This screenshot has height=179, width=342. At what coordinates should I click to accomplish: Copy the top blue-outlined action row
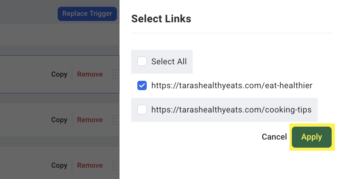click(x=59, y=74)
